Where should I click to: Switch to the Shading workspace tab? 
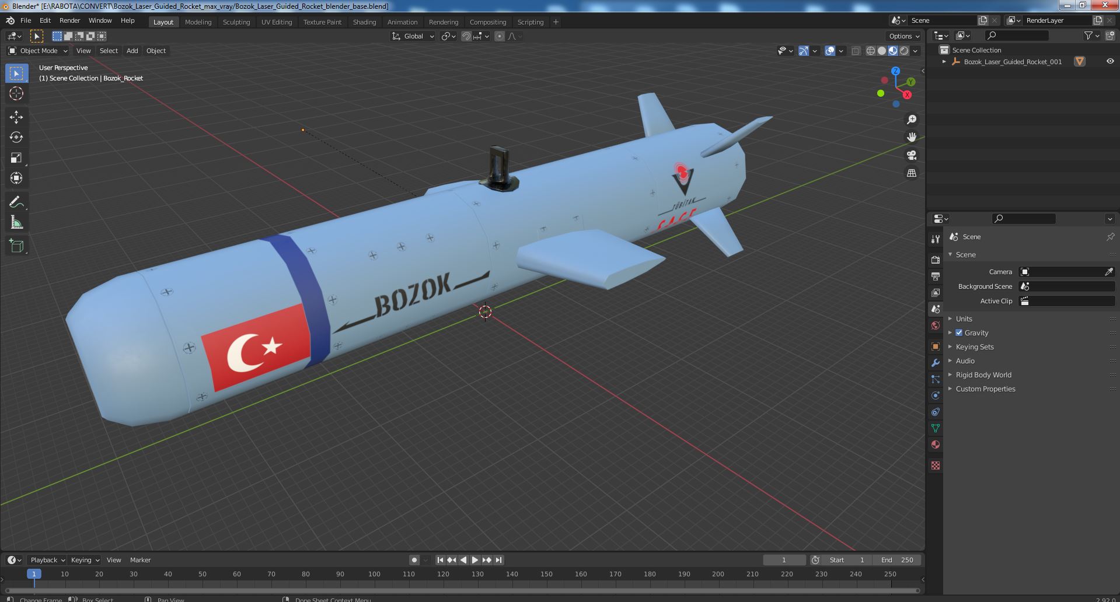(x=364, y=22)
